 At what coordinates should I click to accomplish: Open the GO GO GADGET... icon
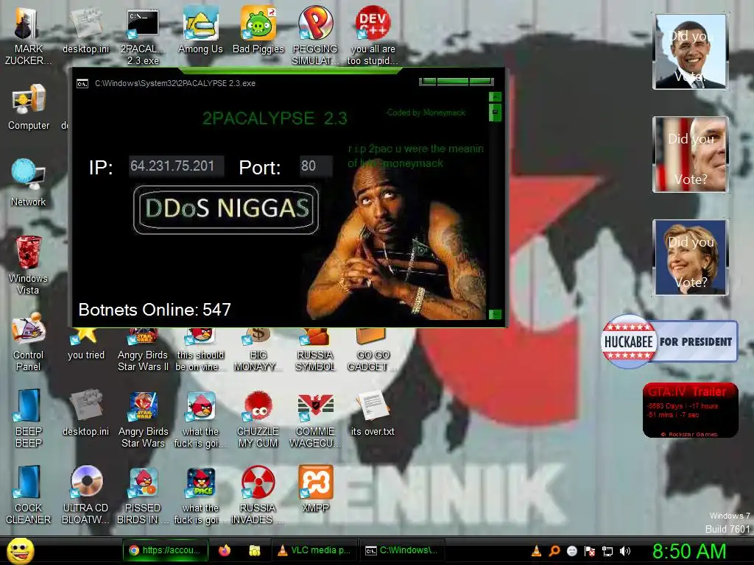coord(372,349)
